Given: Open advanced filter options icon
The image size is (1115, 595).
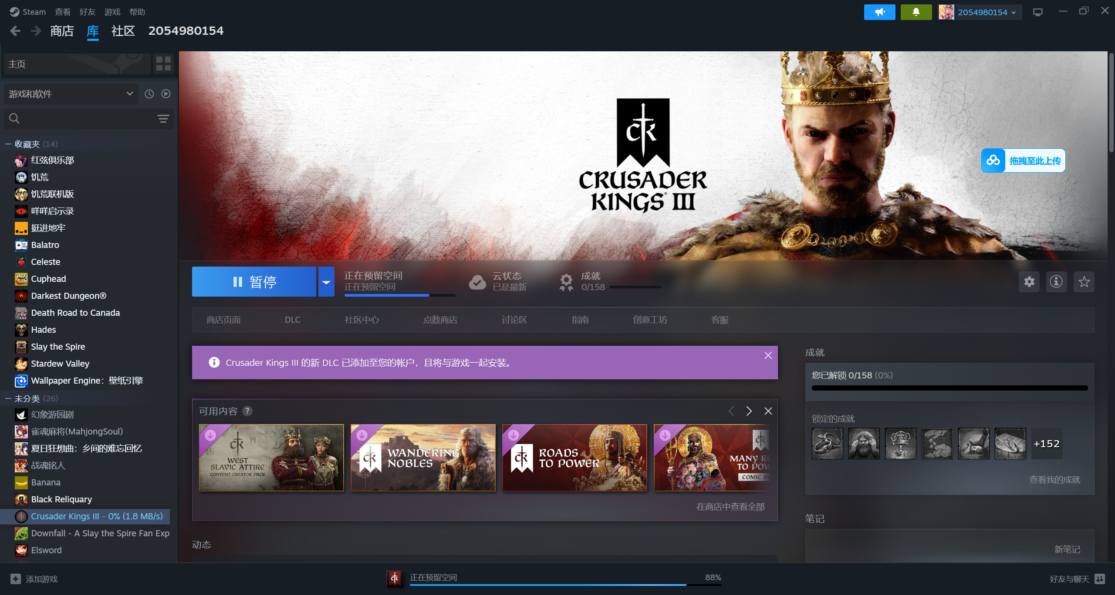Looking at the screenshot, I should [163, 118].
